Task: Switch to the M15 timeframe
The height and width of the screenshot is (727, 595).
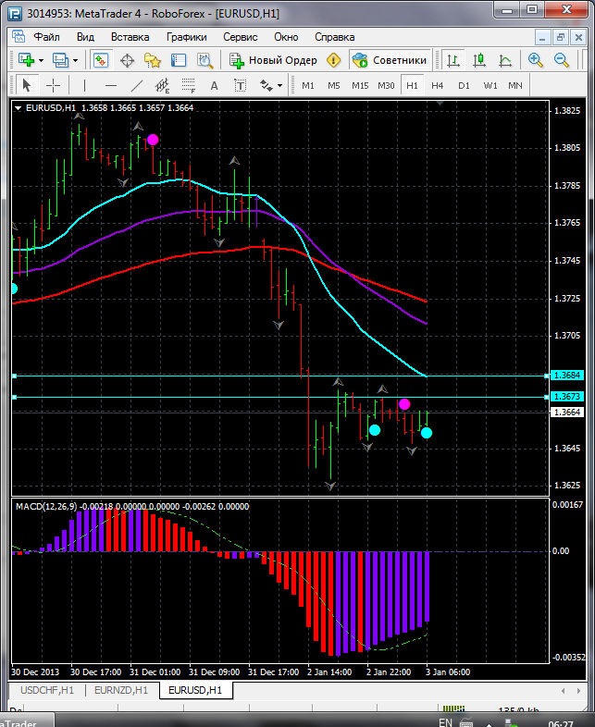Action: [360, 85]
